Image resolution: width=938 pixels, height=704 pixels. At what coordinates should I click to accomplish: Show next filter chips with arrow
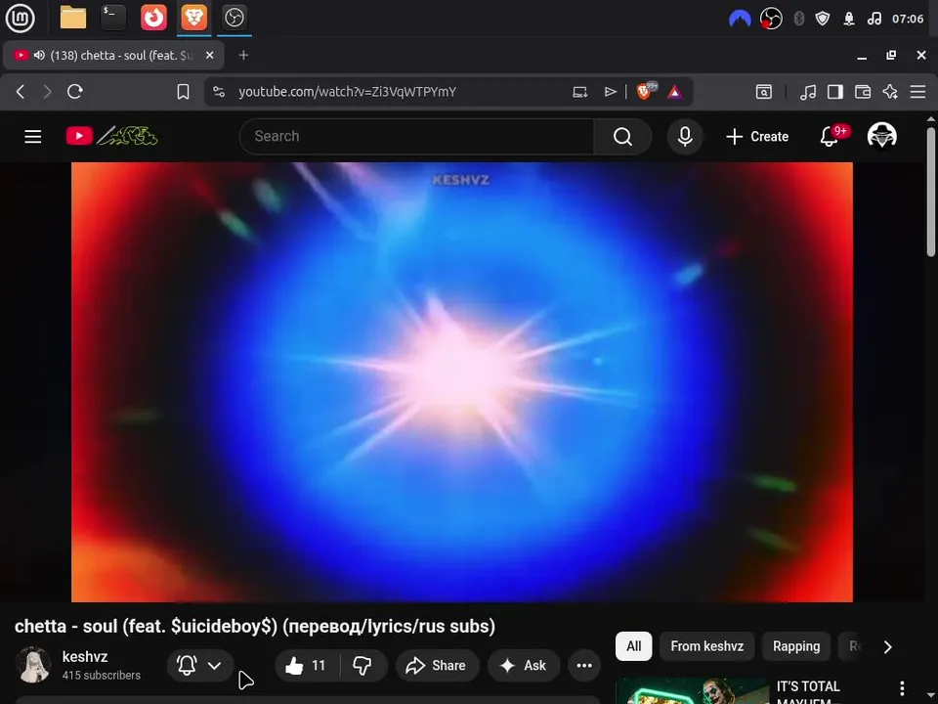(x=888, y=646)
